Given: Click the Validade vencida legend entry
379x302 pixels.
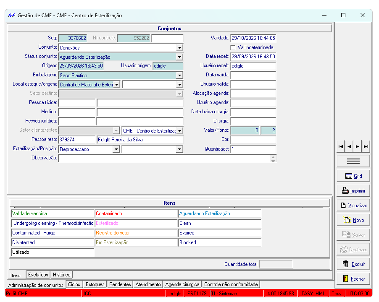Looking at the screenshot, I should click(x=53, y=213).
